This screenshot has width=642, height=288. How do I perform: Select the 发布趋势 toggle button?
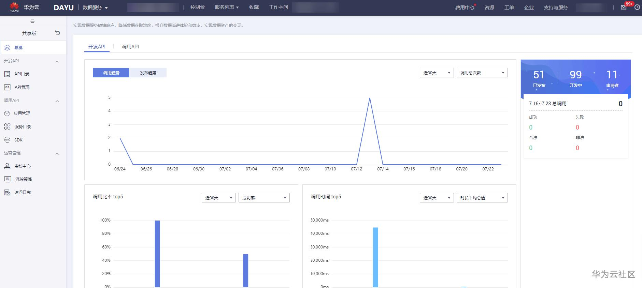coord(148,73)
